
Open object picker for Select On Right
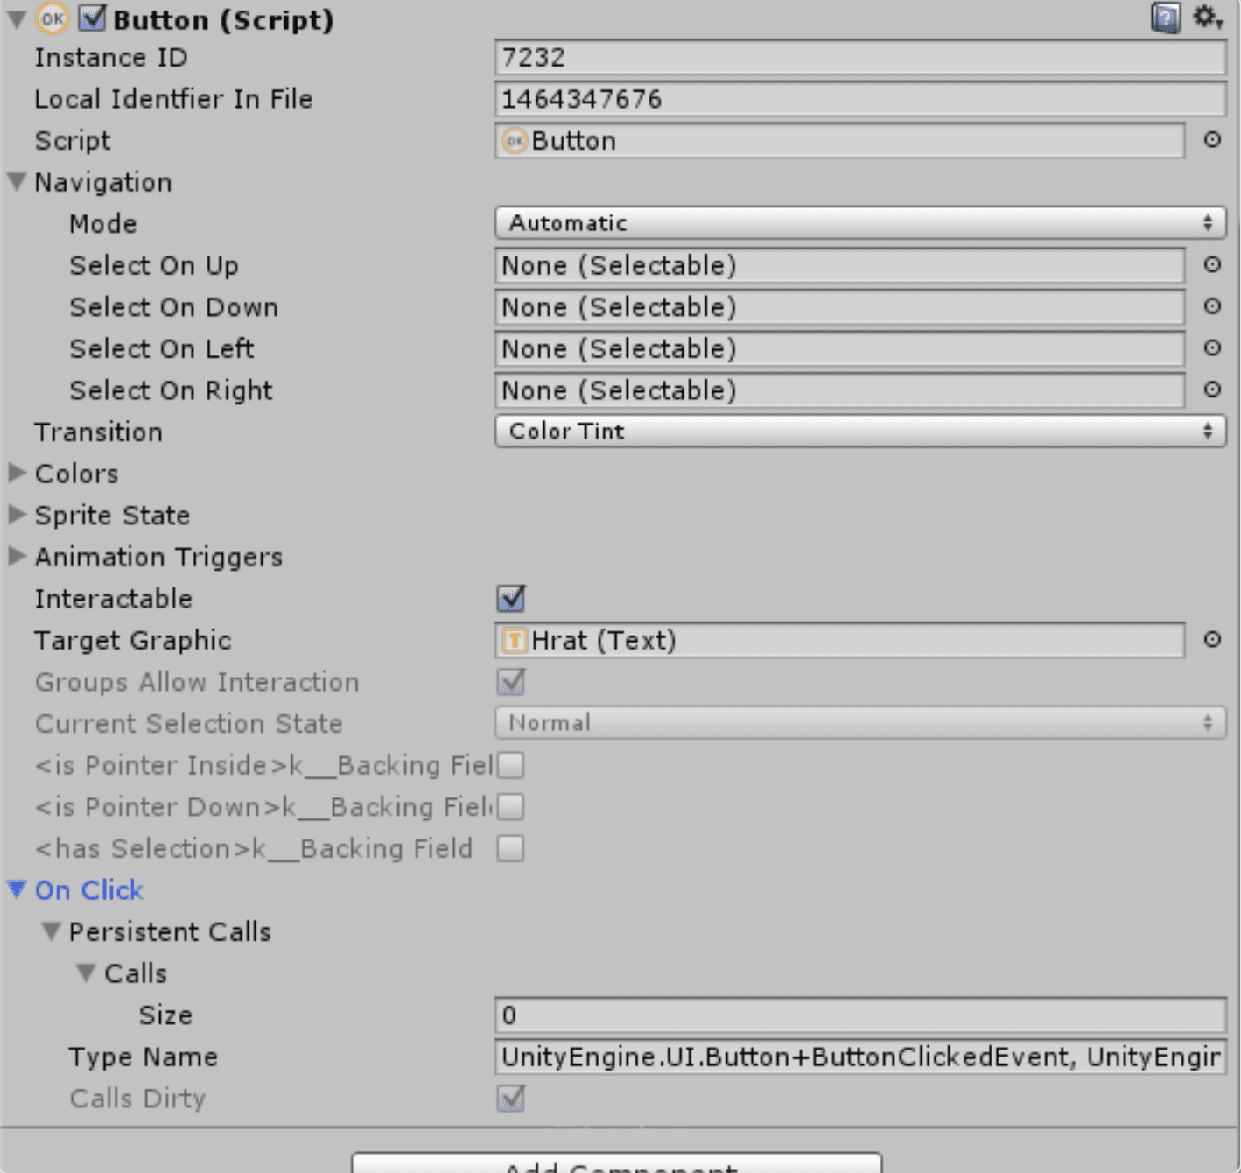click(1212, 390)
